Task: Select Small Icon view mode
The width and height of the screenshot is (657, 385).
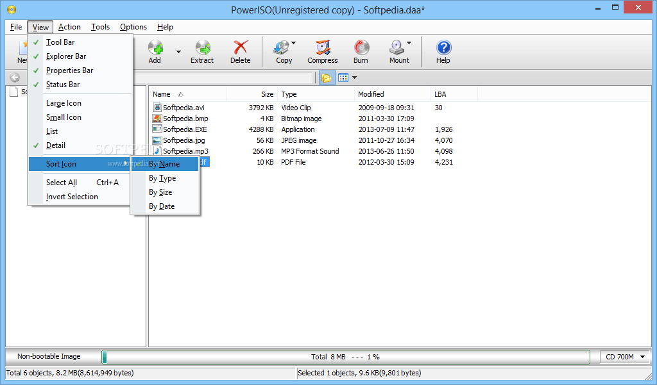Action: [80, 117]
